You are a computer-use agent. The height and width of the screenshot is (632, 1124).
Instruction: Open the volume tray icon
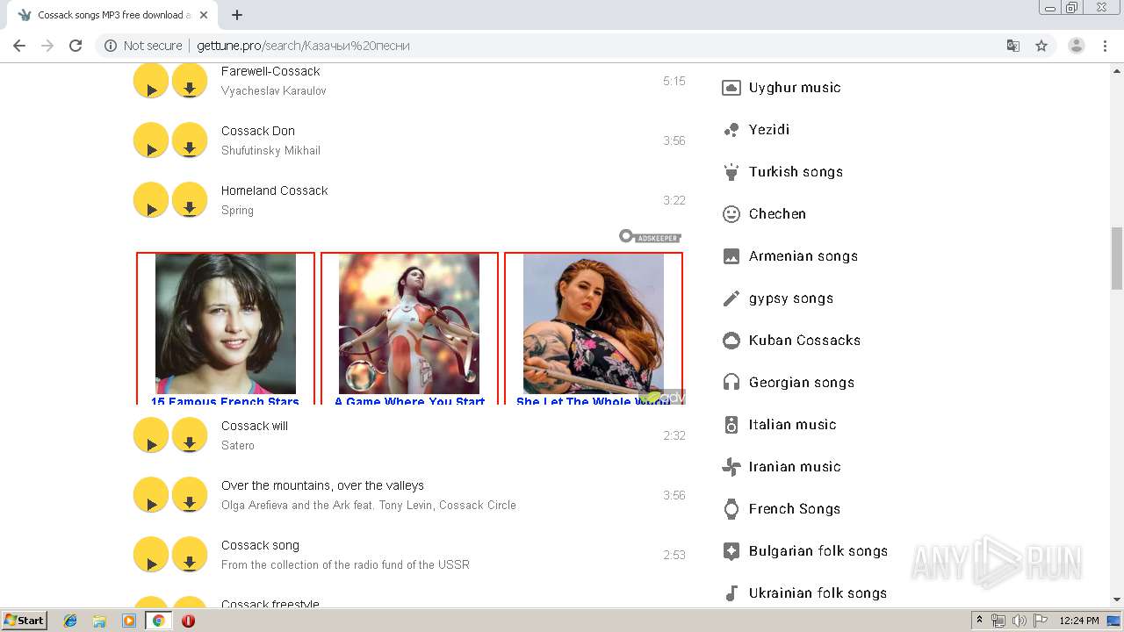pos(1019,621)
